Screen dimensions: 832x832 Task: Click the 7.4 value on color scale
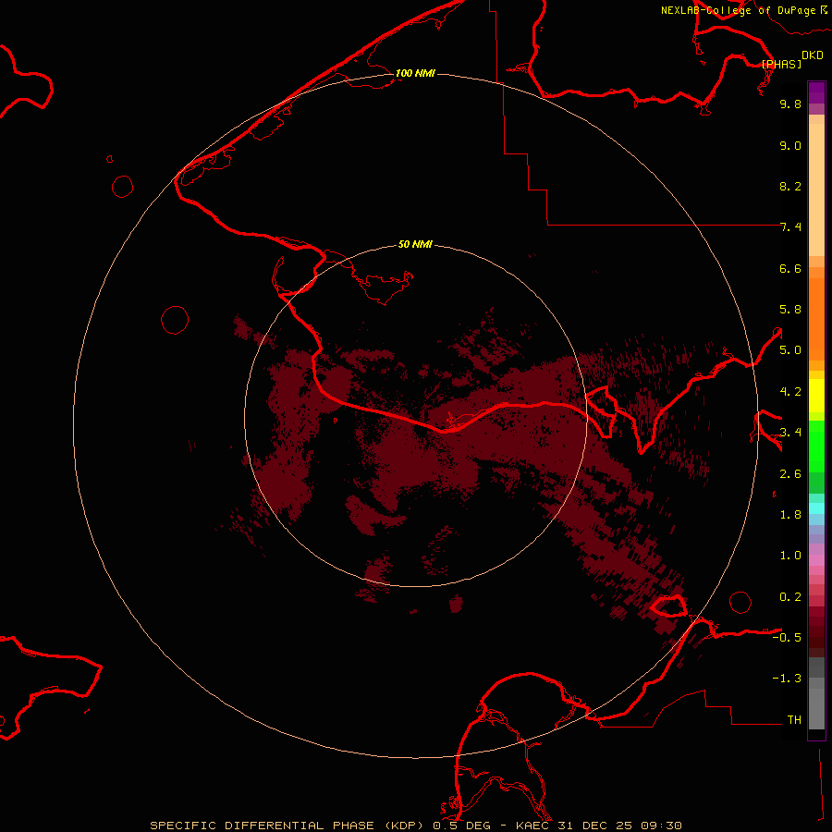790,227
